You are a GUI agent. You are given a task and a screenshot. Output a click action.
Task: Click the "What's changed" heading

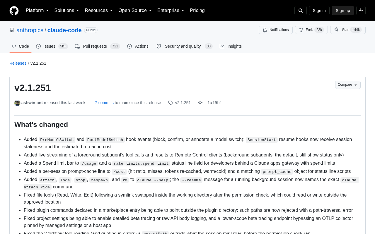(x=41, y=125)
